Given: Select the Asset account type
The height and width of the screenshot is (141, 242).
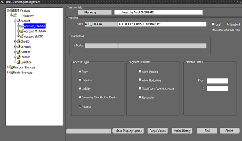Looking at the screenshot, I should (x=80, y=71).
